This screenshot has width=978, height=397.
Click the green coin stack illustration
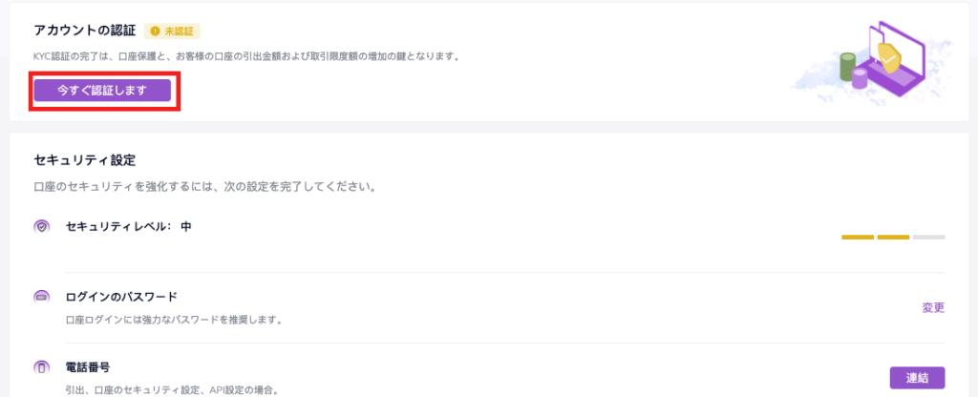coord(847,68)
